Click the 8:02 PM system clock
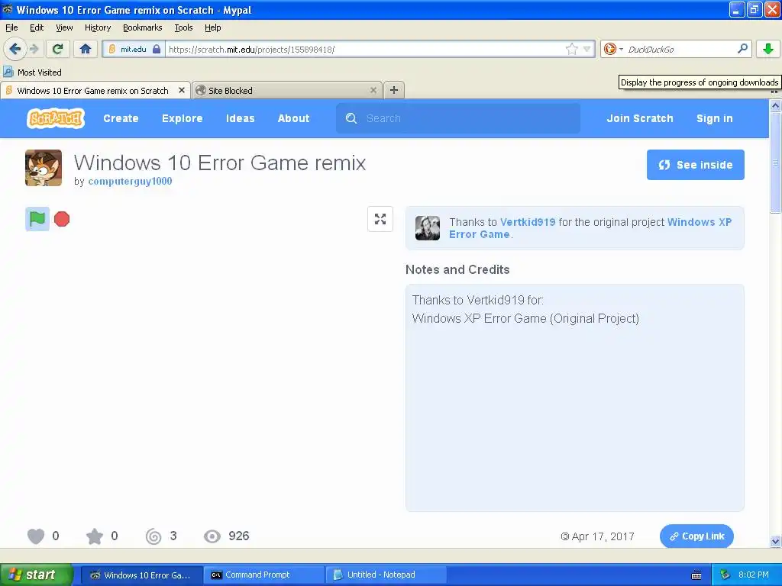The width and height of the screenshot is (782, 586). (754, 575)
